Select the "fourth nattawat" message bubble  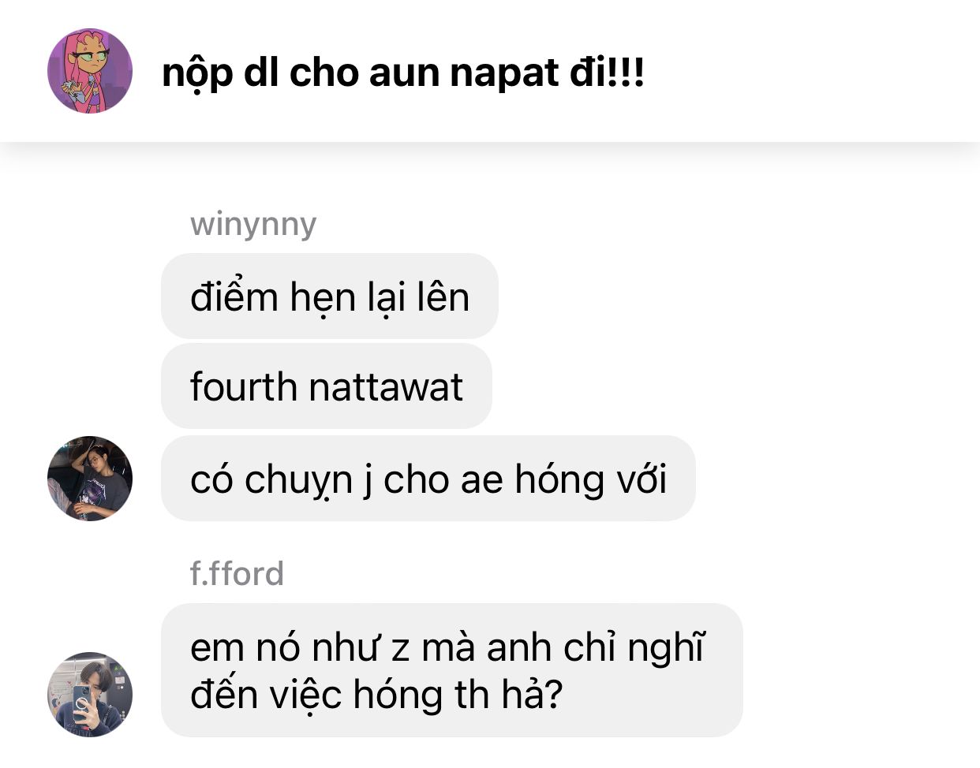click(327, 386)
